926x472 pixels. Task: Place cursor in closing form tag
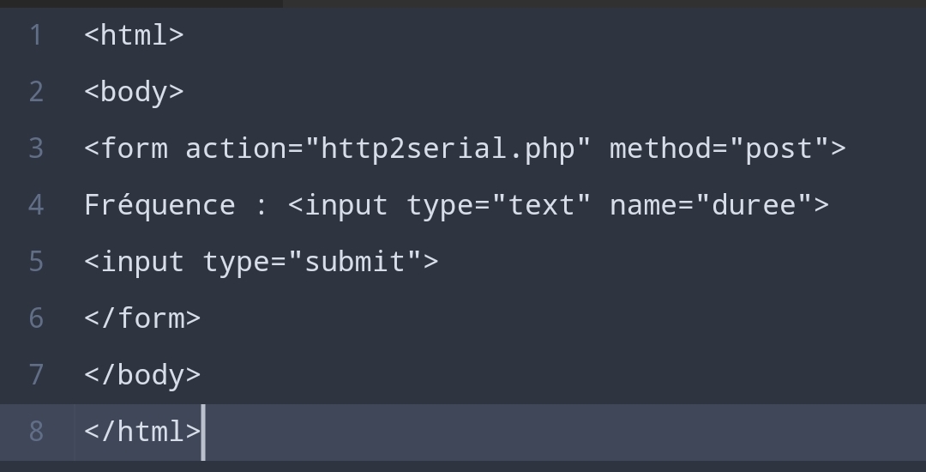[x=142, y=319]
